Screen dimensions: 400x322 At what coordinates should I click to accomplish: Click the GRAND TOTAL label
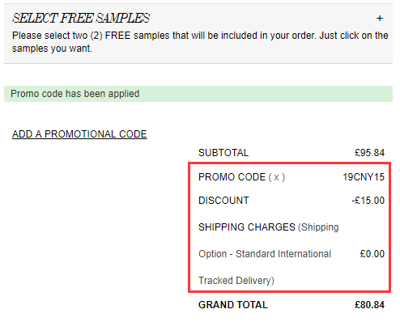tap(233, 305)
